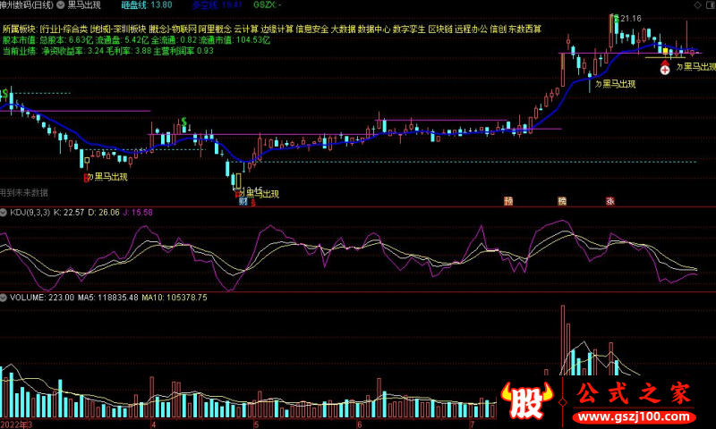Click the green $ marker beside 21.16
Viewport: 716px width, 429px height.
pos(617,19)
